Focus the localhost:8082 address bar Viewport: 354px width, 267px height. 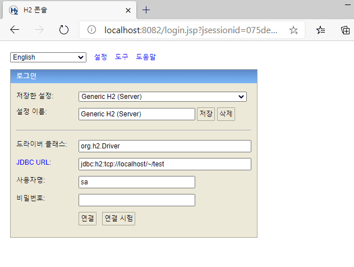(191, 30)
